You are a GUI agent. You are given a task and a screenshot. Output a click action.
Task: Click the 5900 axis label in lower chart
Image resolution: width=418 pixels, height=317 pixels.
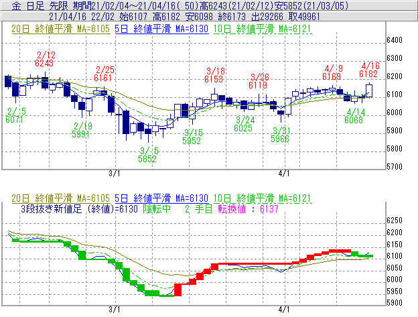click(x=395, y=303)
